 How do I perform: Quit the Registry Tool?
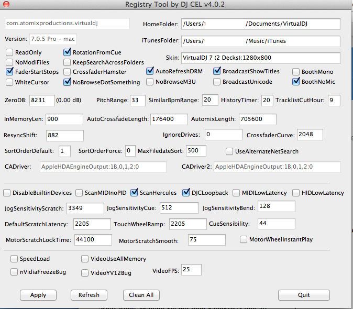(x=304, y=295)
